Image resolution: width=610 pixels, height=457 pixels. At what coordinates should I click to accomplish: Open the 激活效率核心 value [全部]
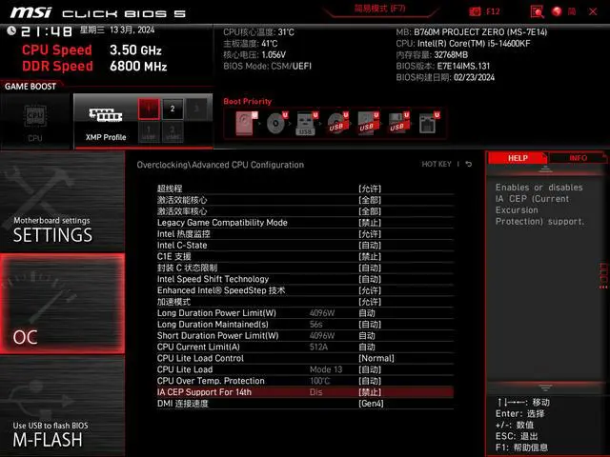370,211
